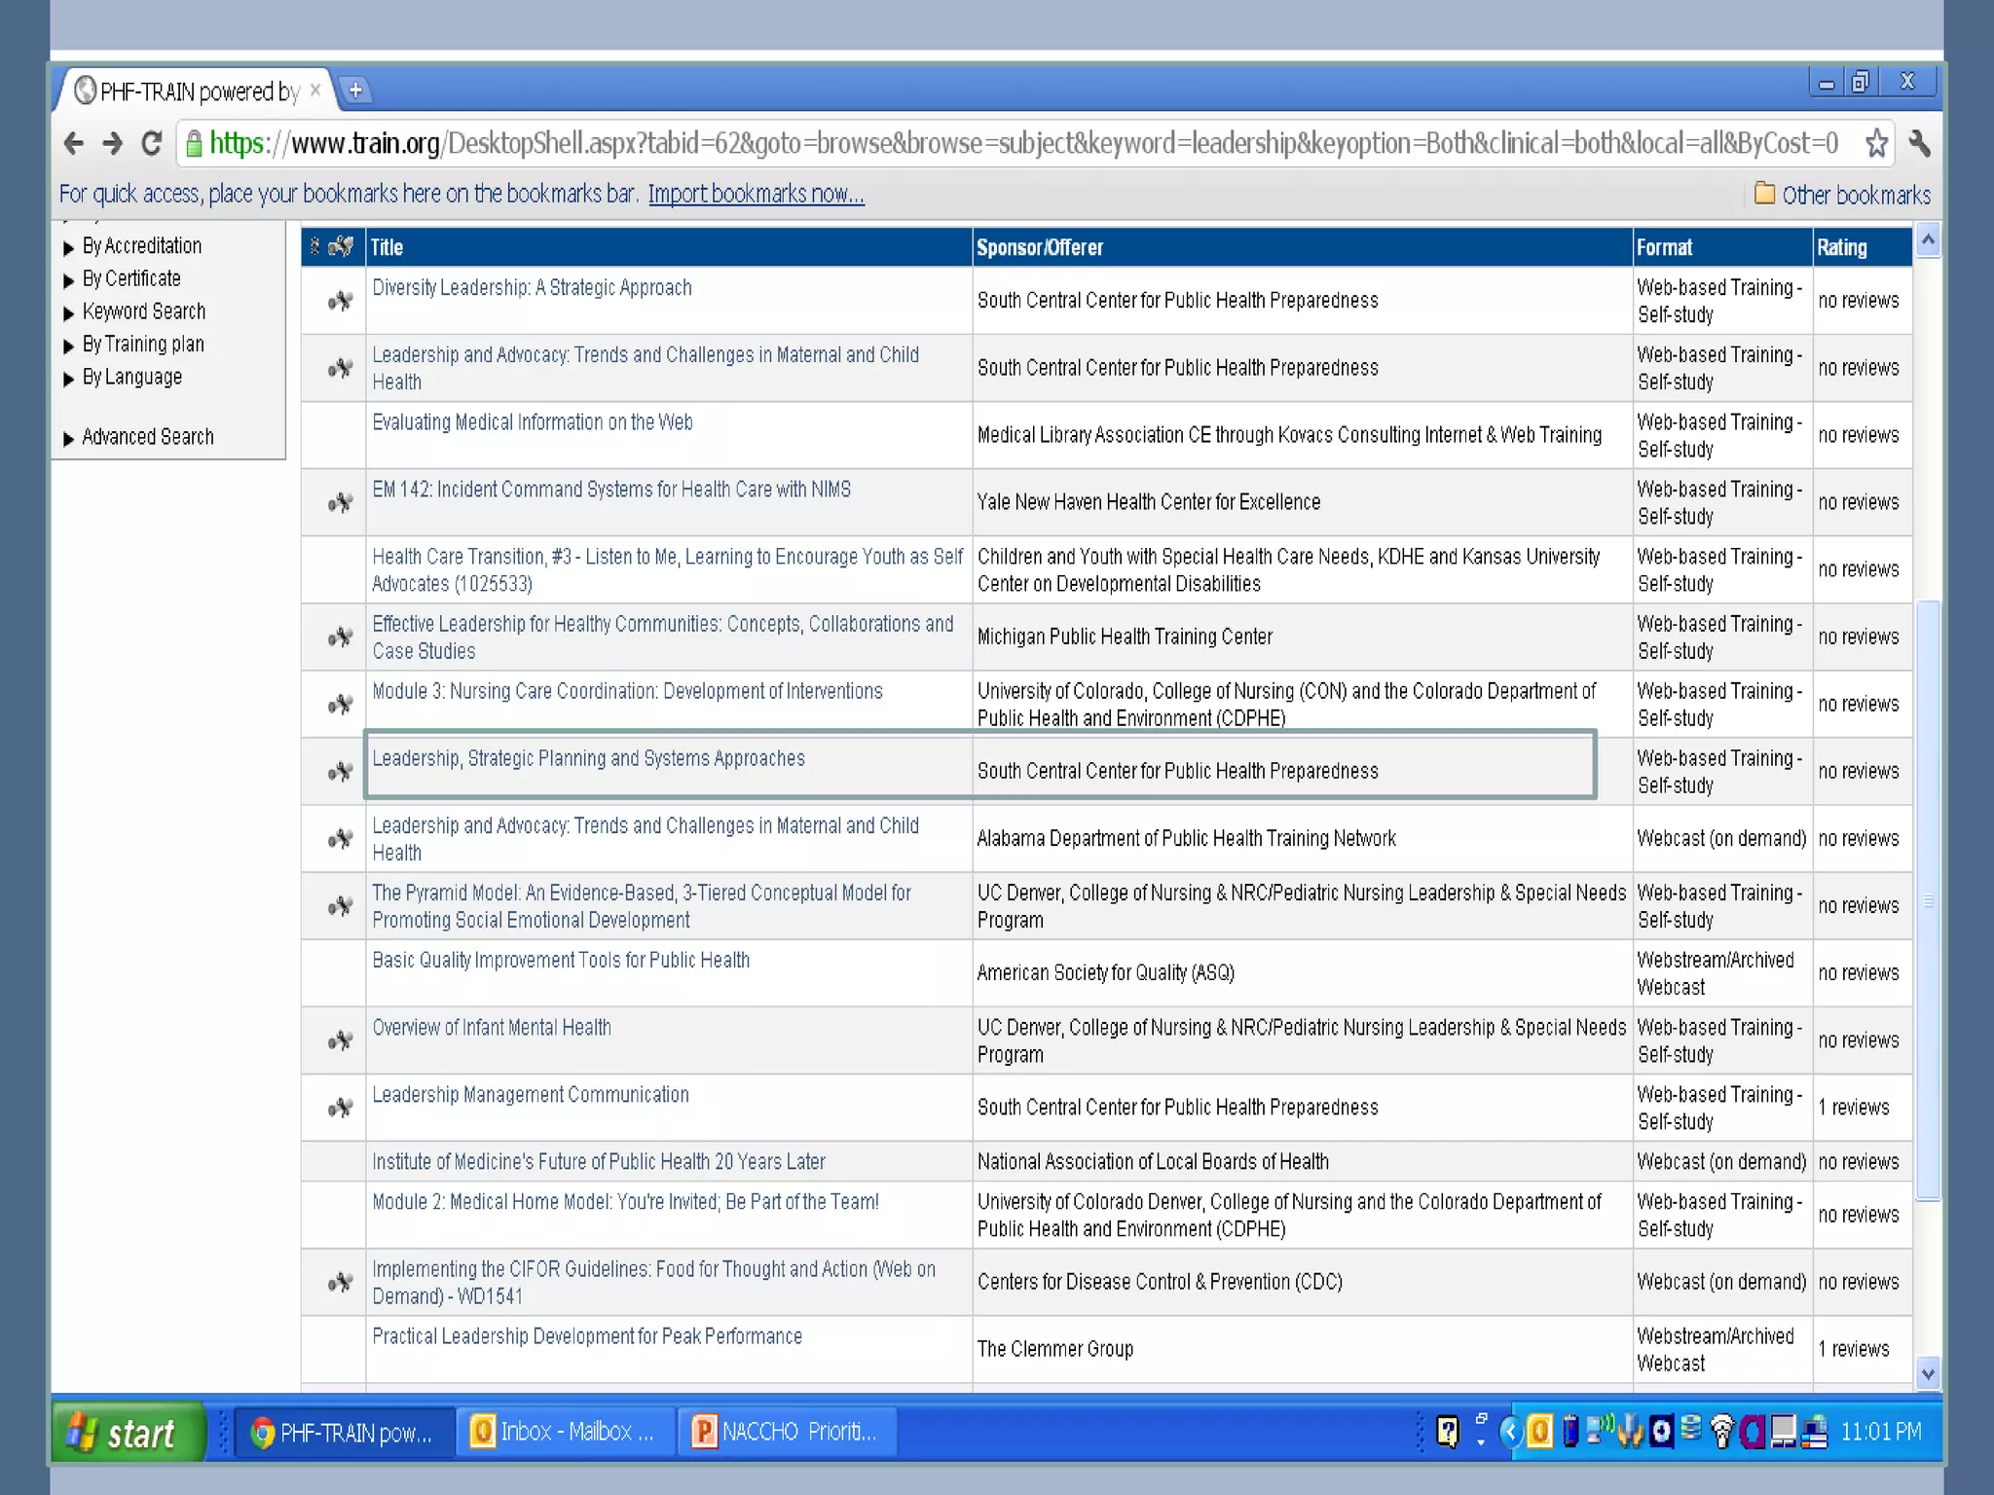1994x1495 pixels.
Task: Click icon beside Diversity Leadership course
Action: (340, 301)
